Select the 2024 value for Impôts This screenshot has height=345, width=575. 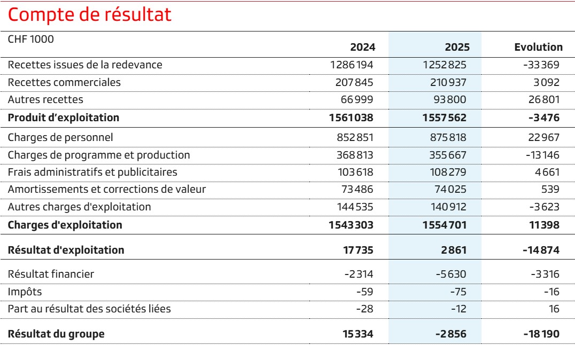(x=364, y=292)
